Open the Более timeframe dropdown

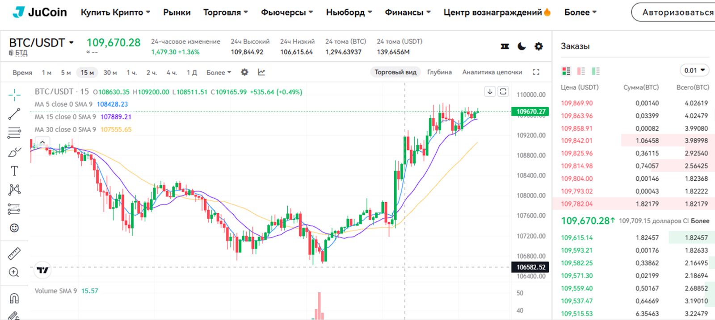click(219, 72)
